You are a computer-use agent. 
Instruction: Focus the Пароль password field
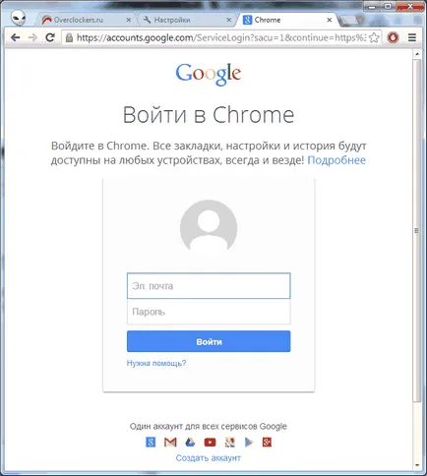[209, 312]
